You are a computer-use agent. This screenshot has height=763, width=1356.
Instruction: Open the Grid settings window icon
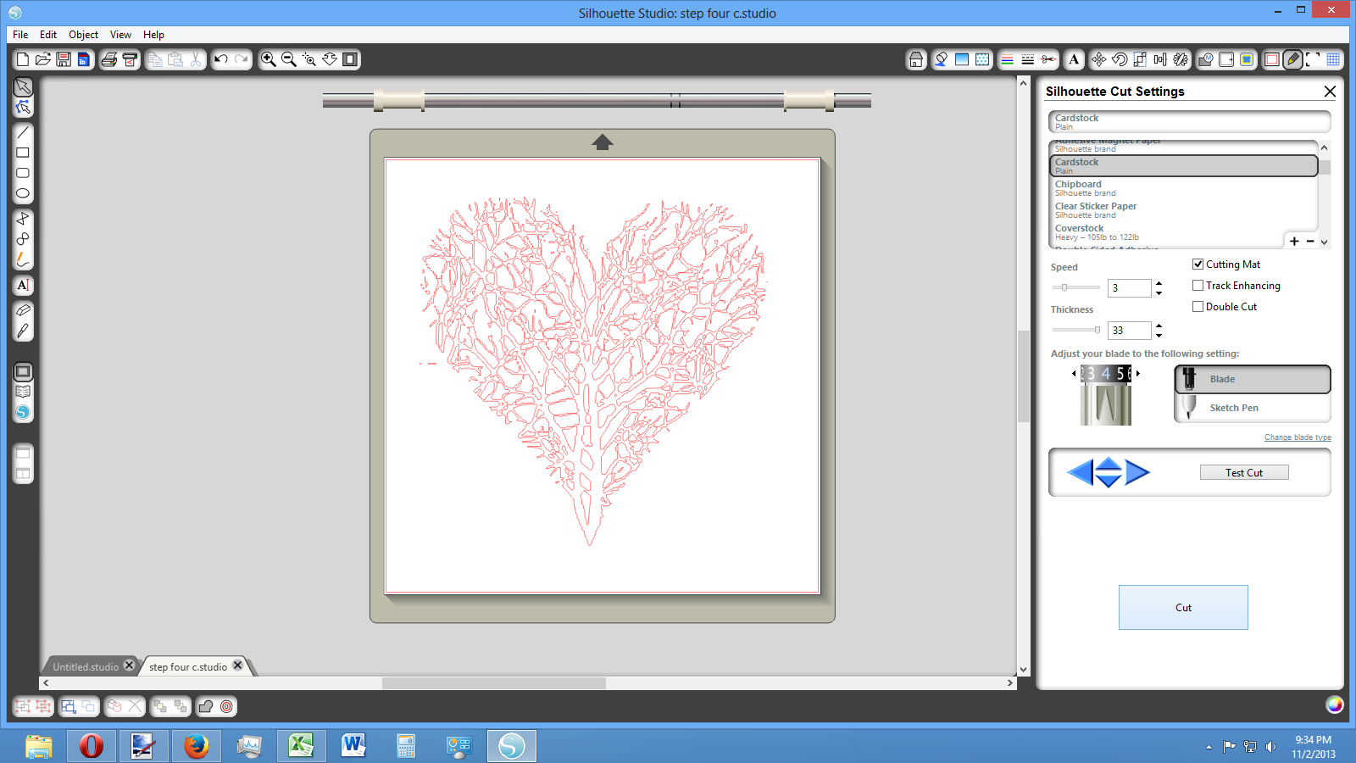pos(1333,59)
